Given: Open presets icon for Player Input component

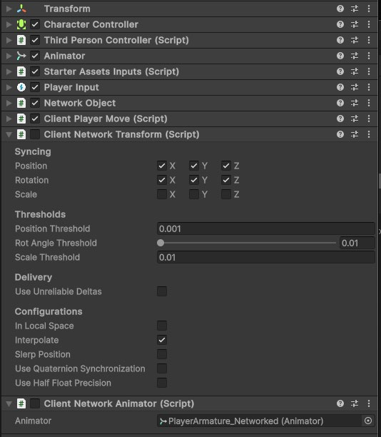Looking at the screenshot, I should click(x=355, y=87).
